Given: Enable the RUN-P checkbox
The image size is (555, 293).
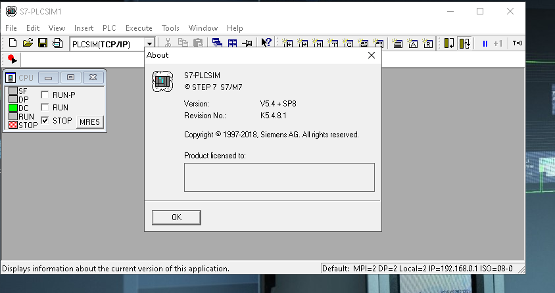Looking at the screenshot, I should [x=45, y=95].
